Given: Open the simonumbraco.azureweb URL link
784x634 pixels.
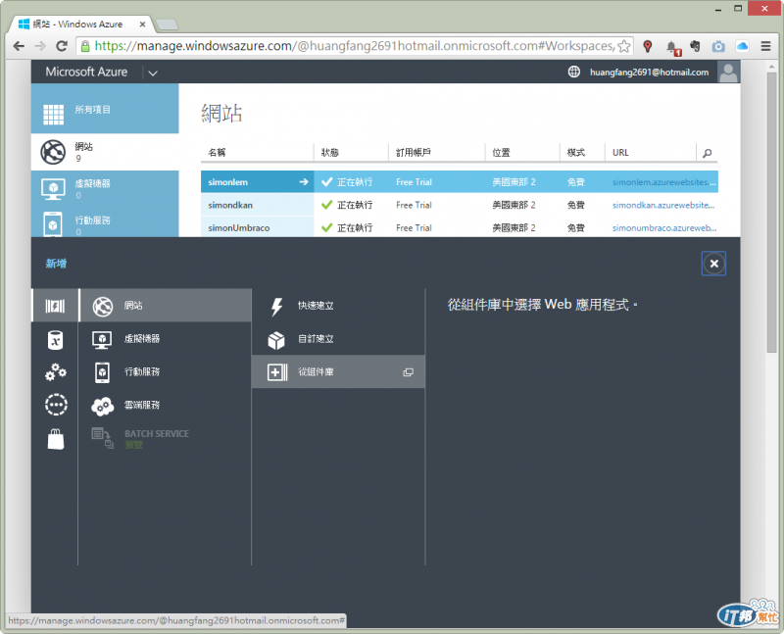Looking at the screenshot, I should [664, 228].
